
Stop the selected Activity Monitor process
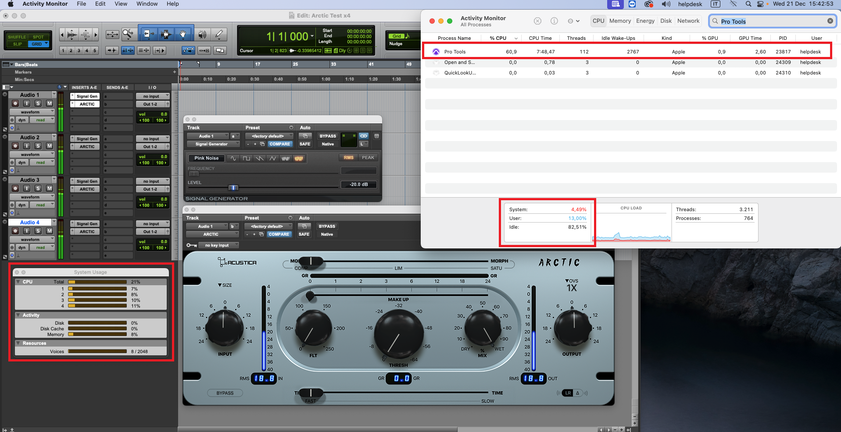coord(537,21)
